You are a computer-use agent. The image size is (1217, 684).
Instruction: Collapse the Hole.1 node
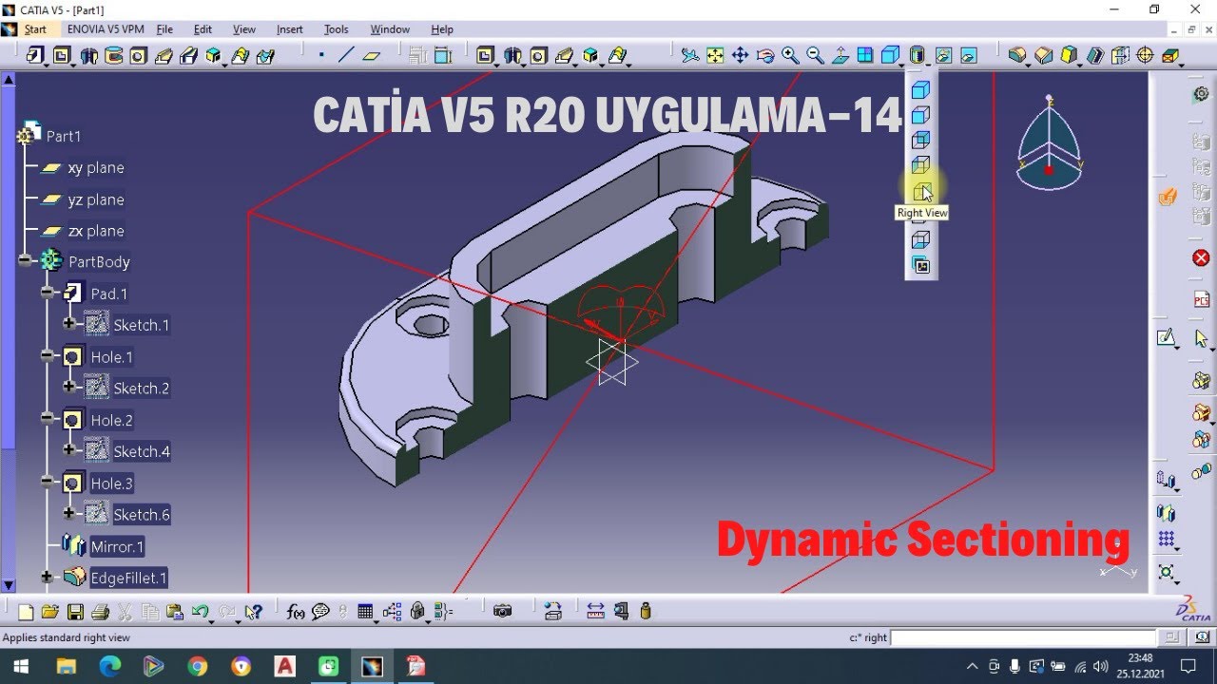(x=47, y=356)
